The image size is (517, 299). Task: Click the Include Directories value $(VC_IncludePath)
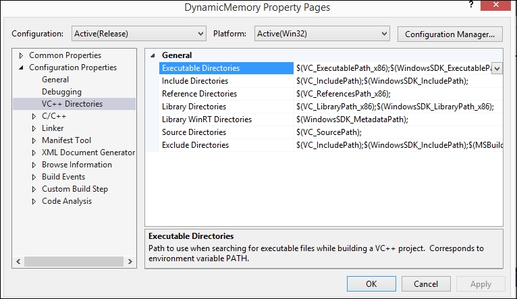[x=398, y=81]
